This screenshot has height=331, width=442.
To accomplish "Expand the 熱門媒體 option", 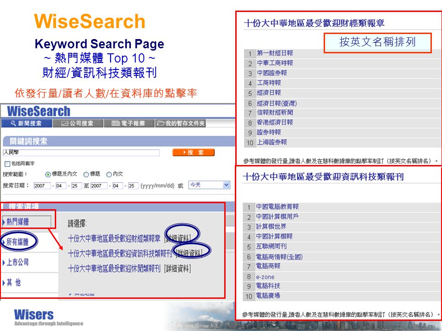I will tap(17, 222).
